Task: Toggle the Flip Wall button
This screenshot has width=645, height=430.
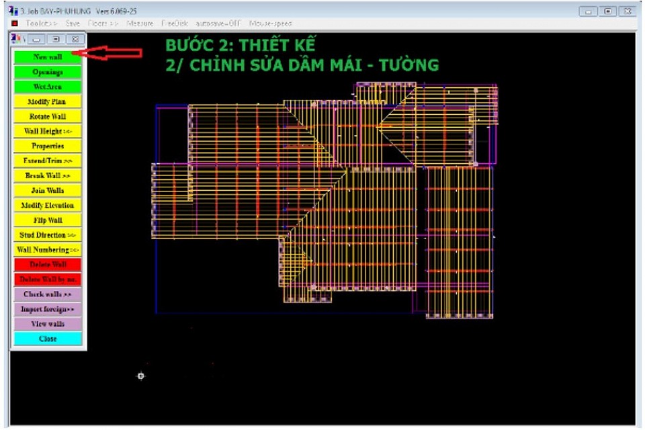Action: click(x=47, y=220)
